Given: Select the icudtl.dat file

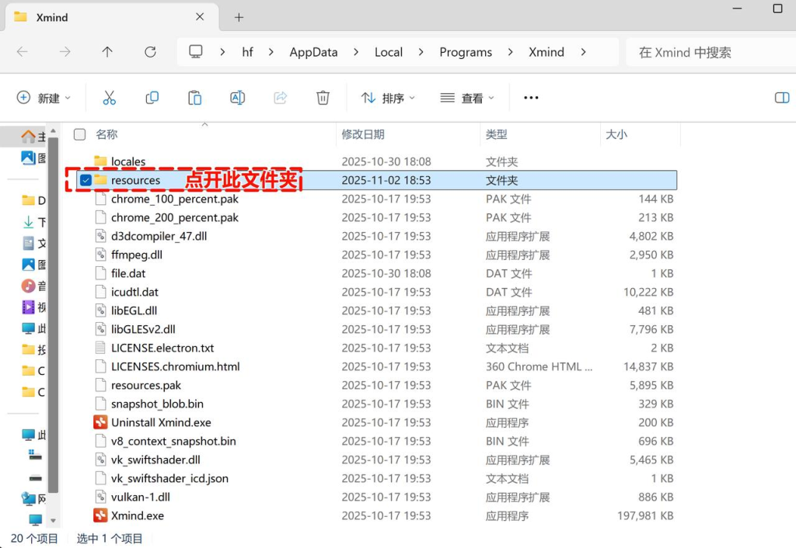Looking at the screenshot, I should pos(376,292).
